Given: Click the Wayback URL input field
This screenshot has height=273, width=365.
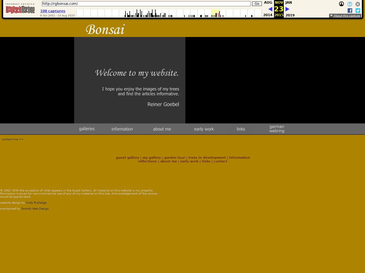Looking at the screenshot, I should (x=146, y=4).
